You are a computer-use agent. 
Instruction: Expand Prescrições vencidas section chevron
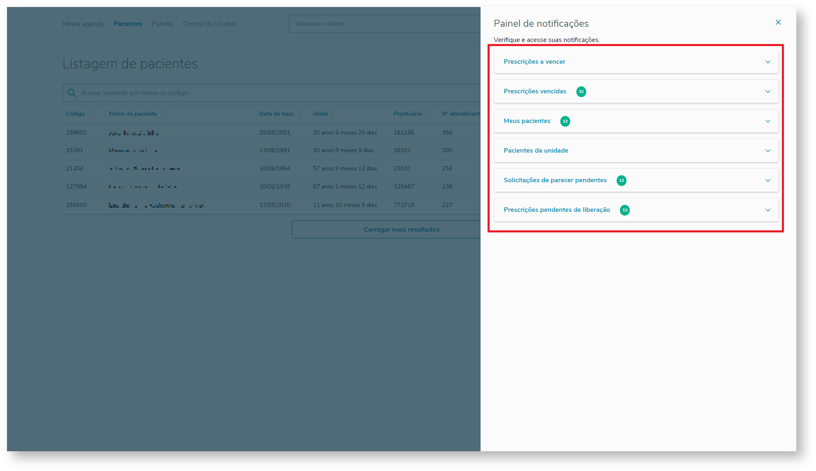pyautogui.click(x=767, y=92)
